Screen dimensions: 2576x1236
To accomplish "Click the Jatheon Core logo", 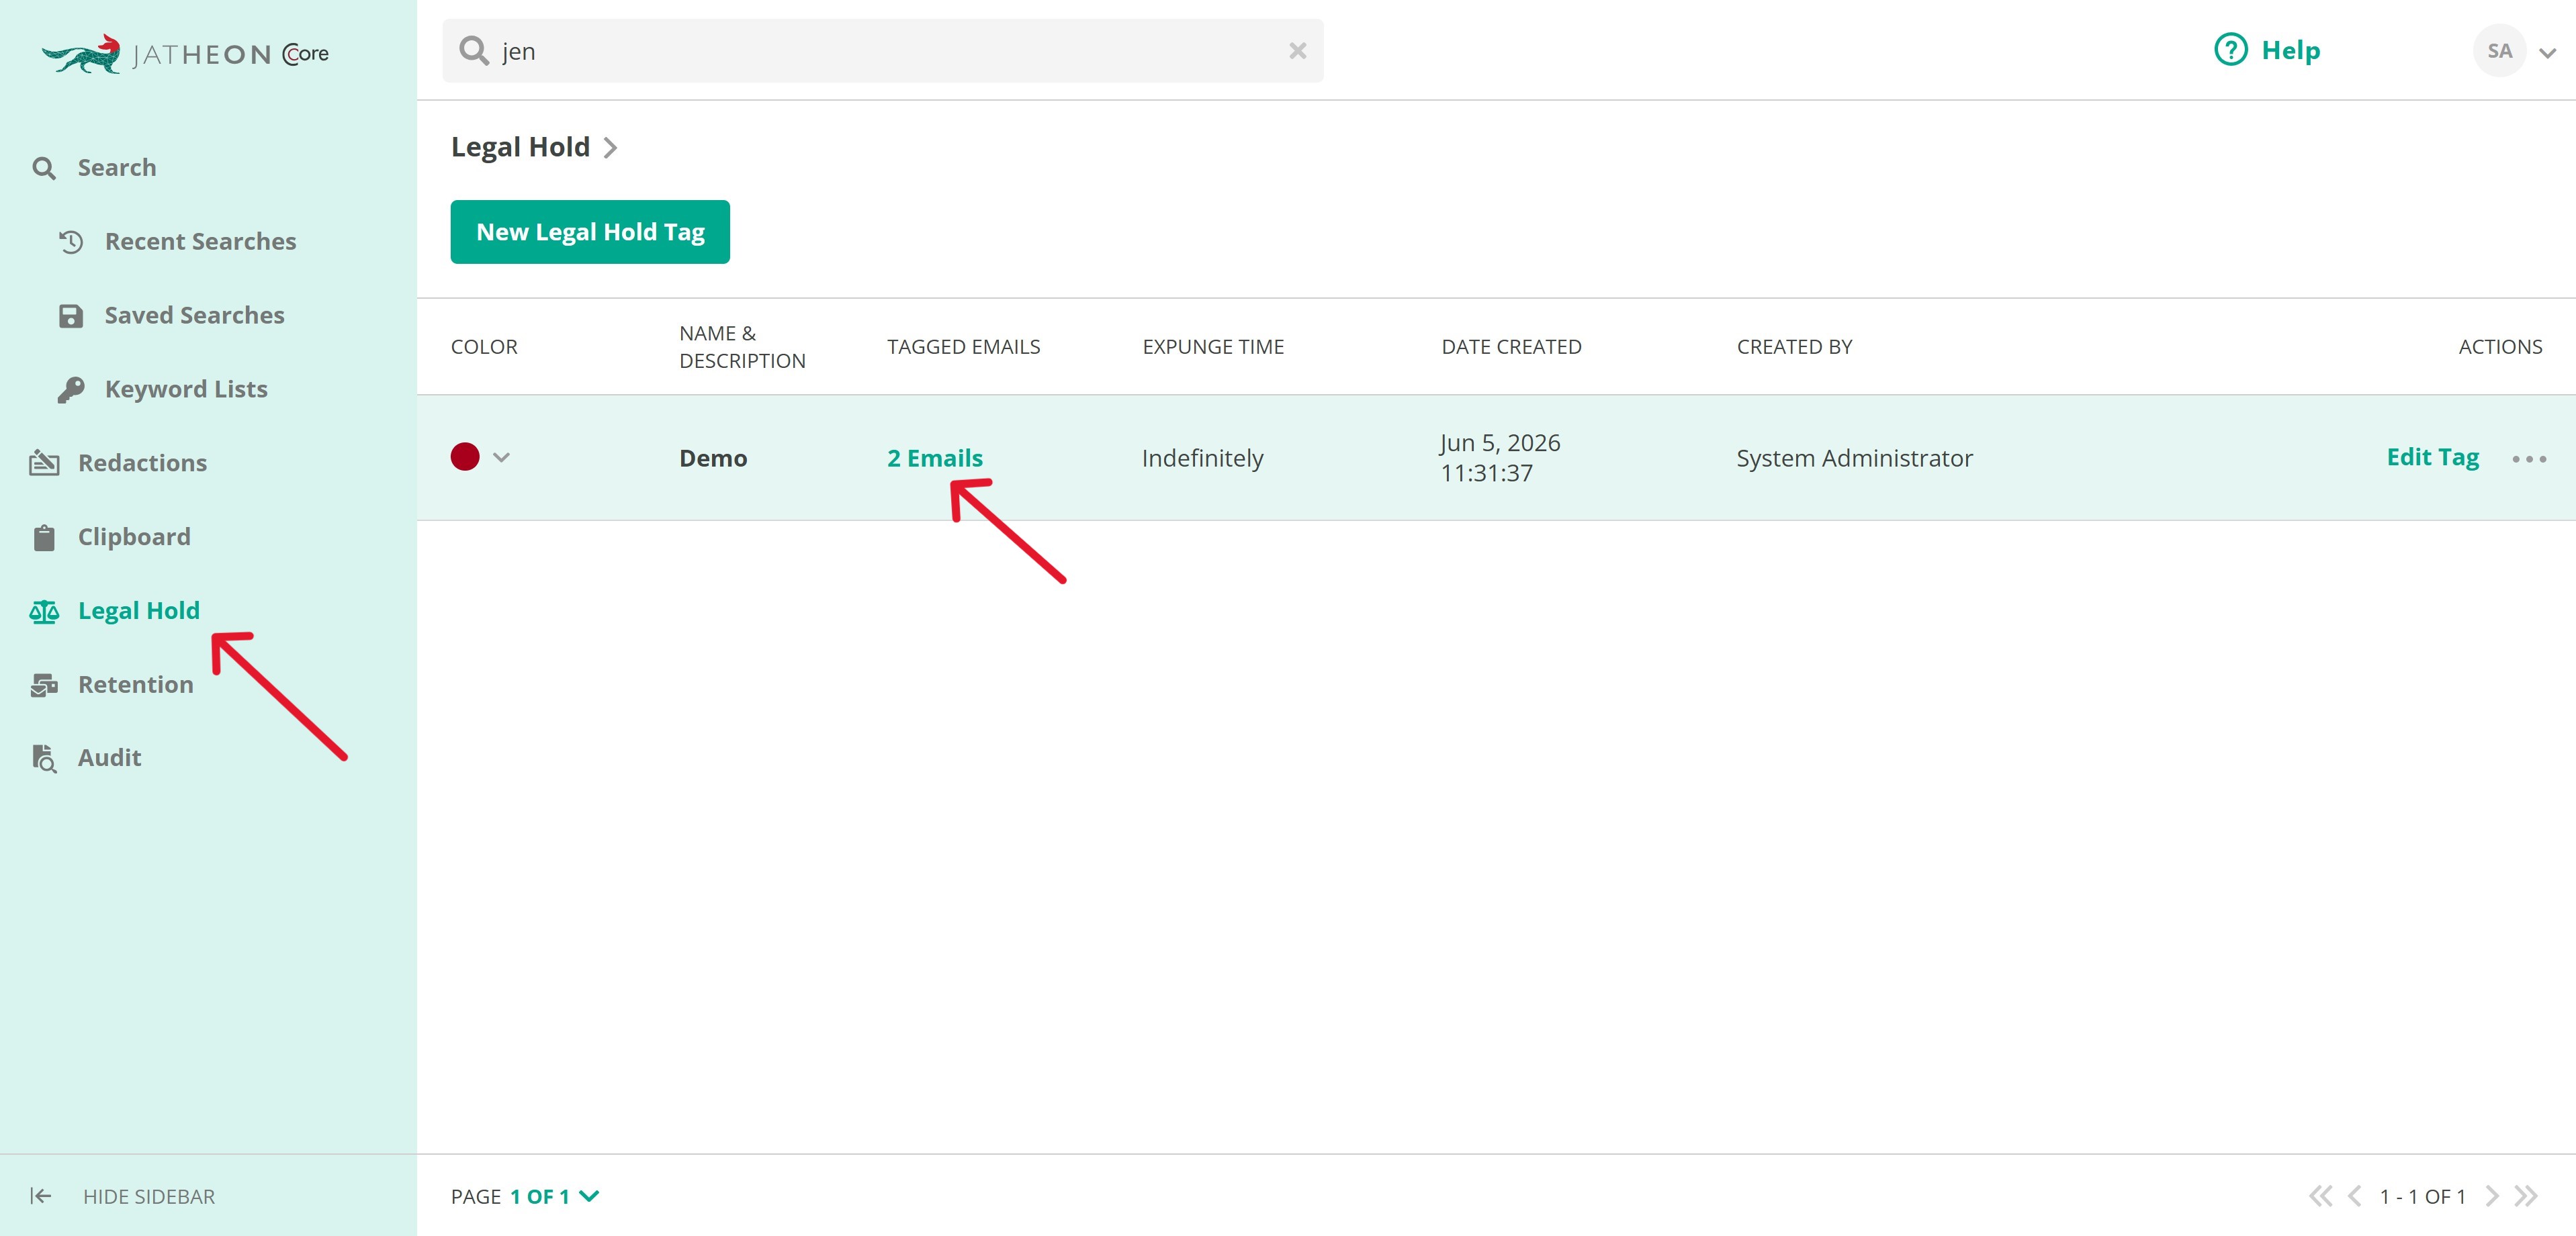I will pos(185,54).
